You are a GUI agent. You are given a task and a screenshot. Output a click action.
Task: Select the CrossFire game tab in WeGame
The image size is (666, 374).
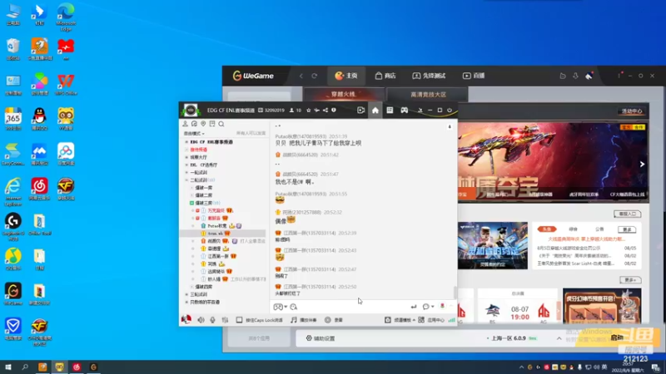click(x=343, y=94)
